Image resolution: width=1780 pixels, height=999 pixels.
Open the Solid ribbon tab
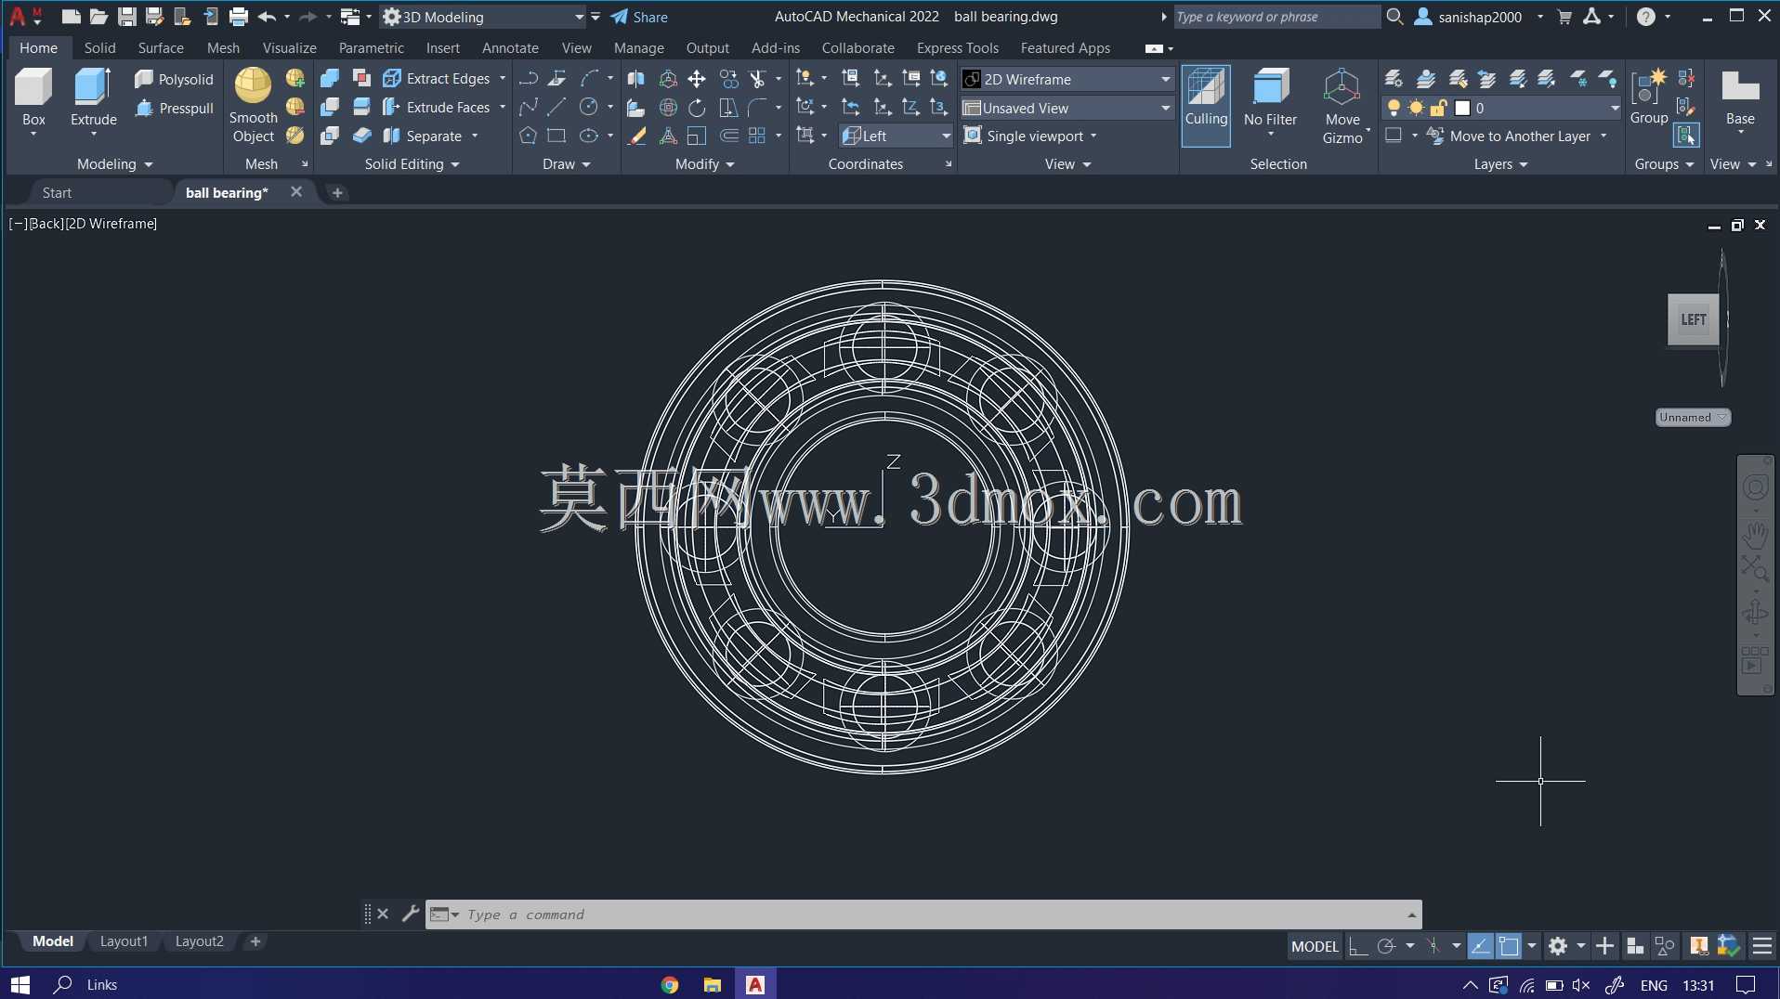pos(99,47)
